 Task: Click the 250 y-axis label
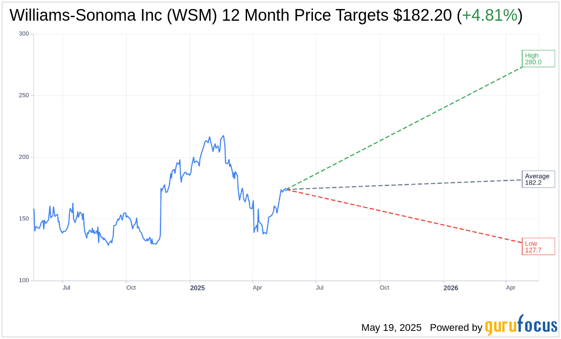(x=24, y=96)
